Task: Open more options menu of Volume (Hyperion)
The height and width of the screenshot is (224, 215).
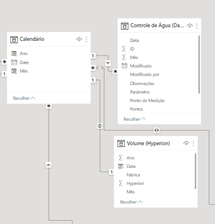Action: coord(193,143)
